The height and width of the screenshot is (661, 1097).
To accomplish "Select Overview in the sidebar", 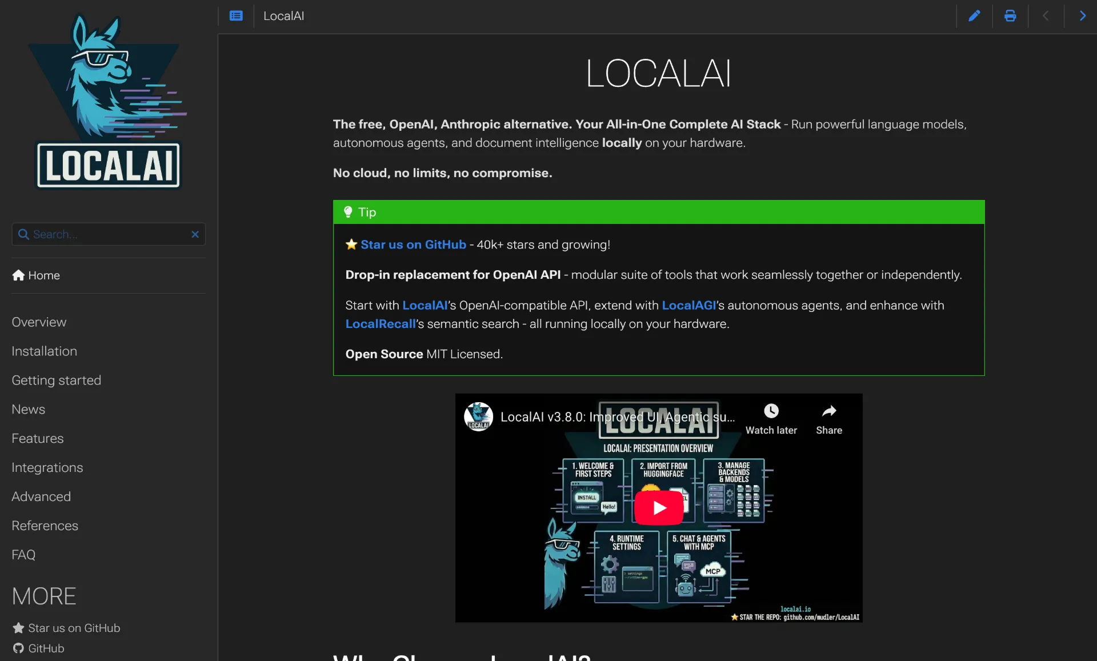I will coord(38,322).
